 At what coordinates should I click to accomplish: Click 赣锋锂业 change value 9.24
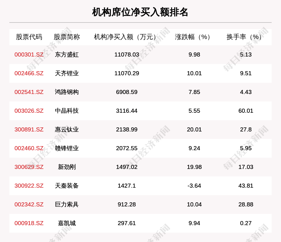[194, 148]
